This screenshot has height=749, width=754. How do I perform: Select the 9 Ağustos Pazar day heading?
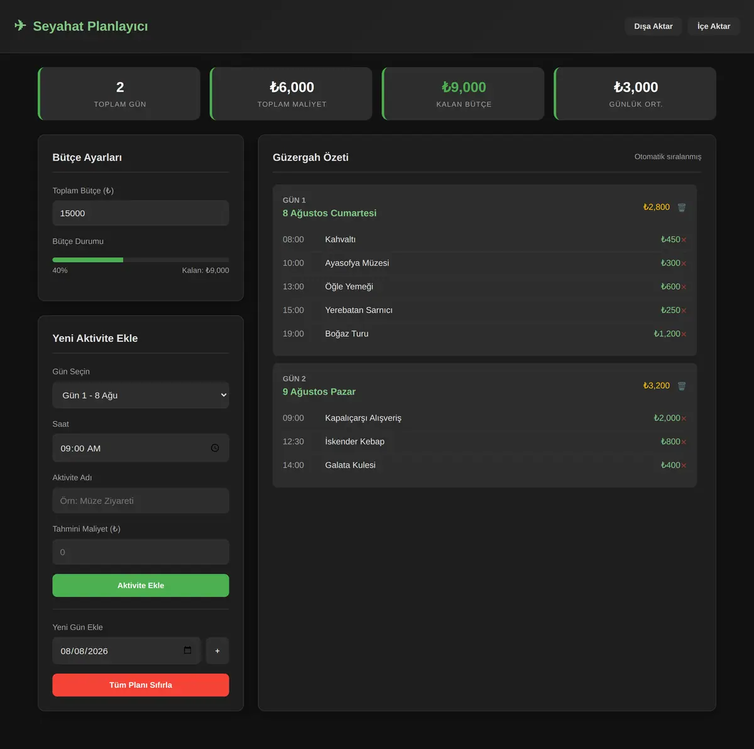[319, 391]
